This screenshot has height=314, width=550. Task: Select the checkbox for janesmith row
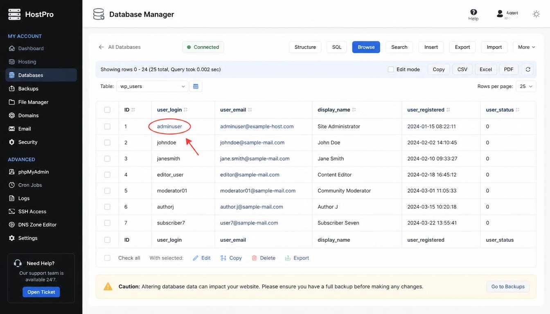pos(107,159)
